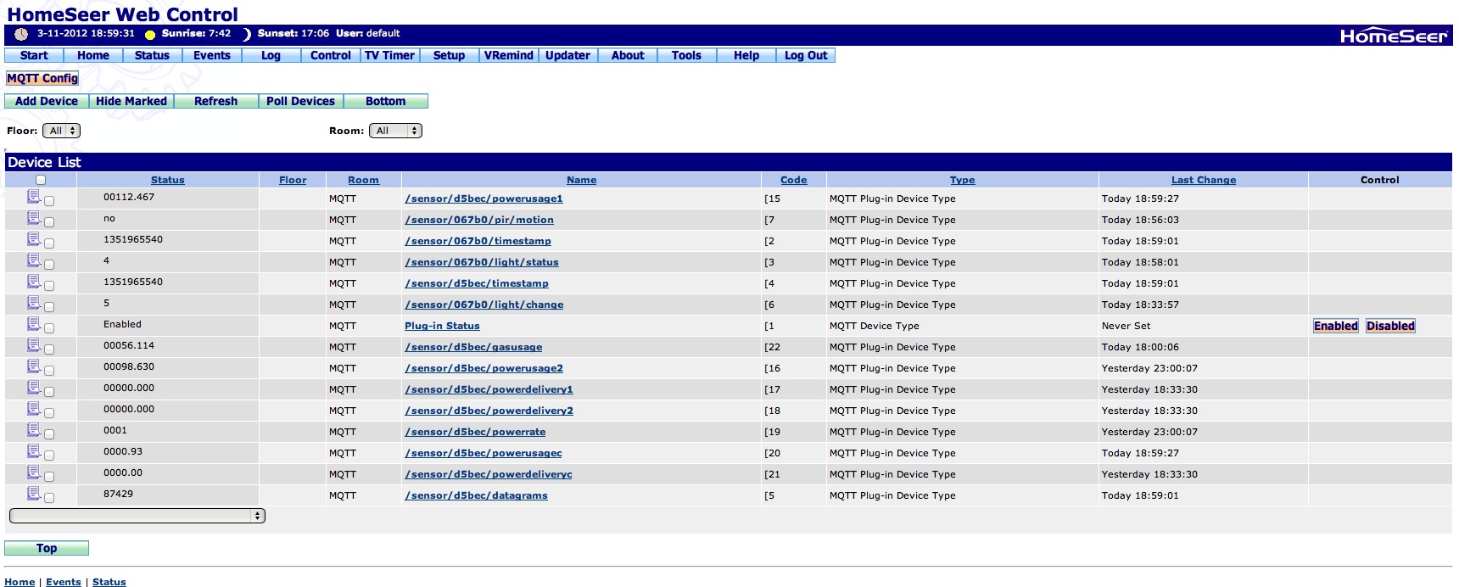Open device icon for datagrams row
This screenshot has height=587, width=1459.
[34, 494]
